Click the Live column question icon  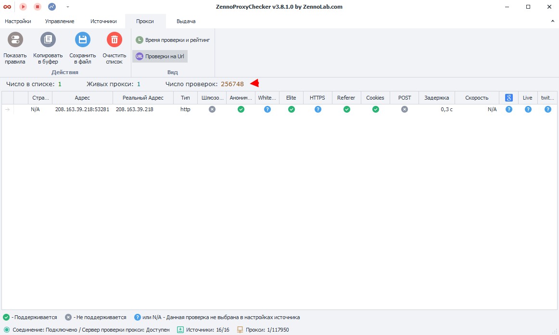click(528, 110)
